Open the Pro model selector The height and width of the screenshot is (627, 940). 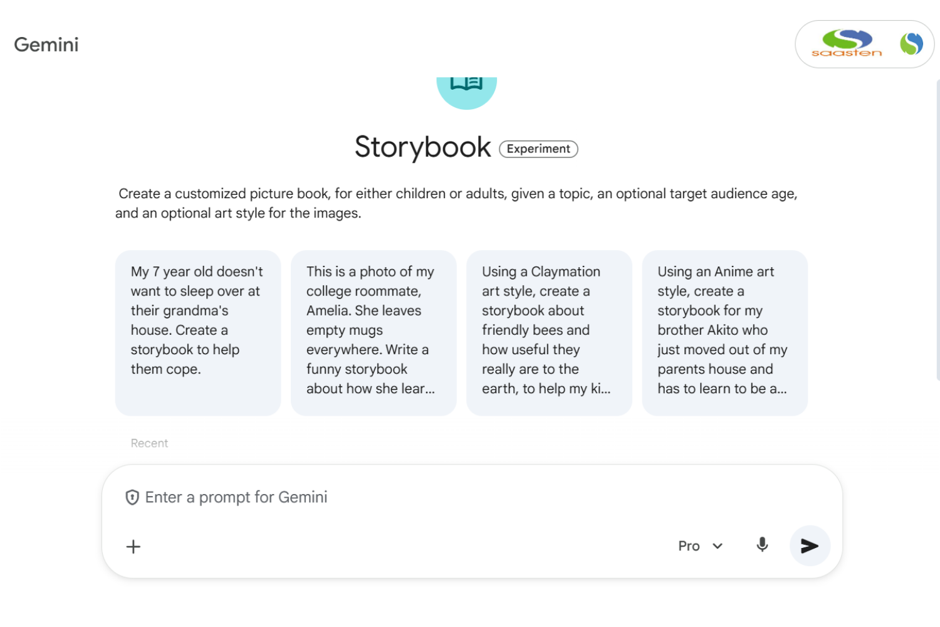coord(689,546)
